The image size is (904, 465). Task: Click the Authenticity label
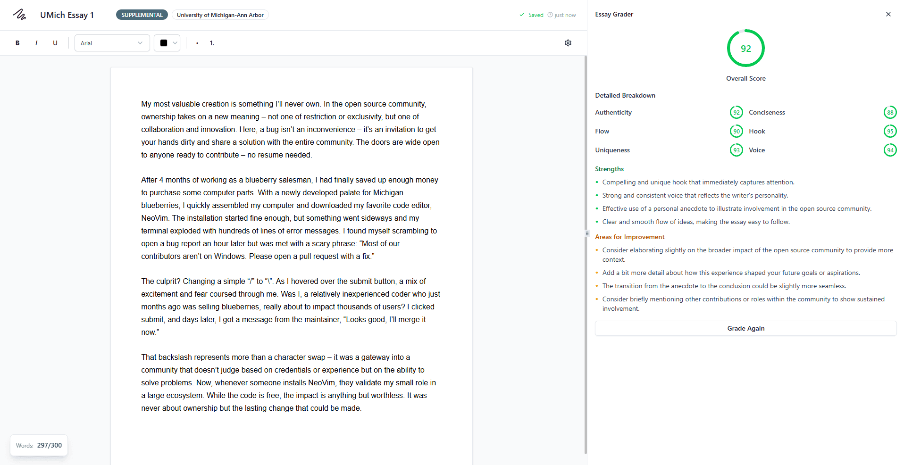(613, 112)
